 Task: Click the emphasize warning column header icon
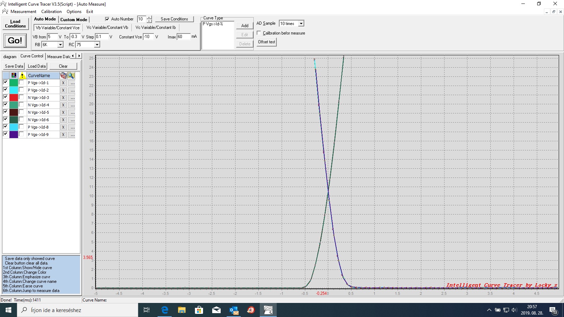tap(22, 75)
